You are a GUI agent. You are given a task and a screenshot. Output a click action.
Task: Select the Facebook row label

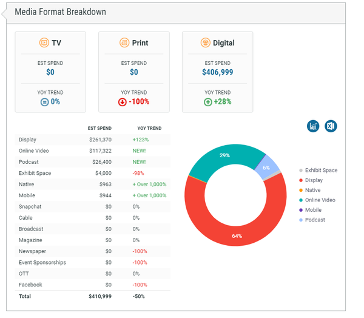click(30, 285)
